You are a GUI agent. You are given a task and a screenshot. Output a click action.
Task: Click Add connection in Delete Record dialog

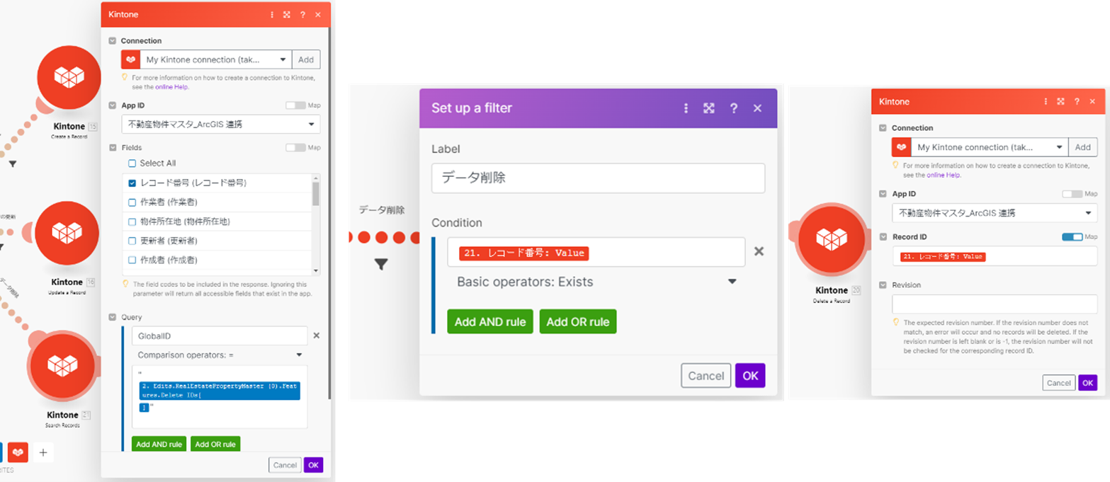tap(1082, 147)
